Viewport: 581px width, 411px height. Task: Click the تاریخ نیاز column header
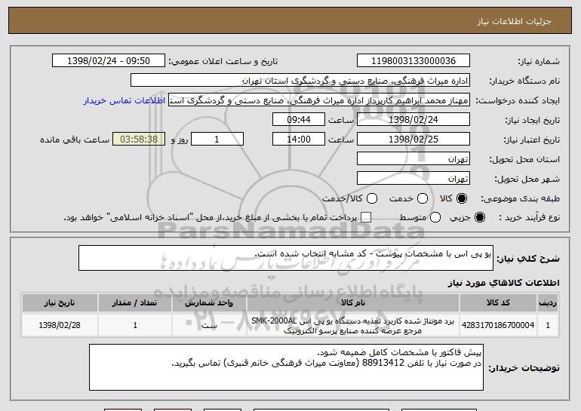point(60,303)
